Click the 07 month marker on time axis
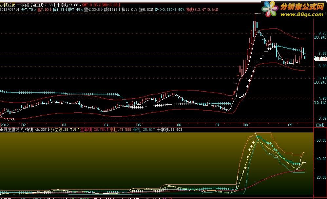 [217, 125]
